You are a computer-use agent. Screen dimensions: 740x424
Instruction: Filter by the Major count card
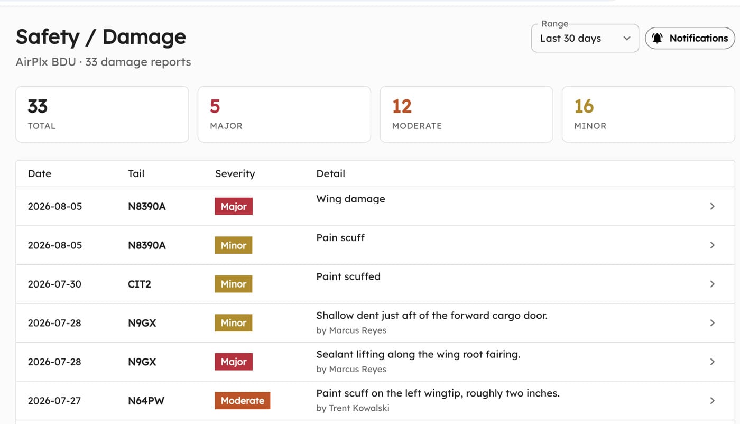284,114
